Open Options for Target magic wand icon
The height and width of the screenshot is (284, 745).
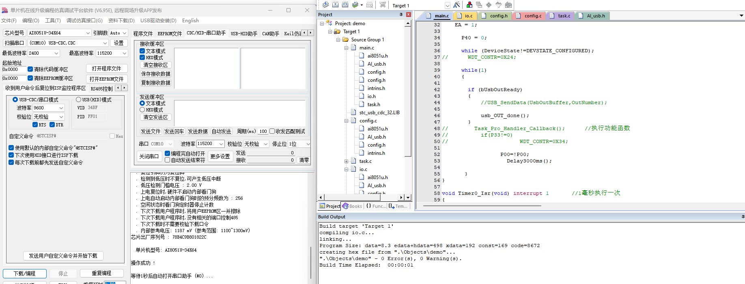pos(456,5)
